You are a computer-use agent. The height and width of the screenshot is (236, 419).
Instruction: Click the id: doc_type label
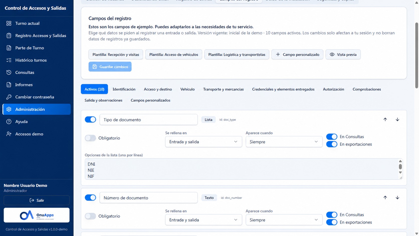[228, 120]
